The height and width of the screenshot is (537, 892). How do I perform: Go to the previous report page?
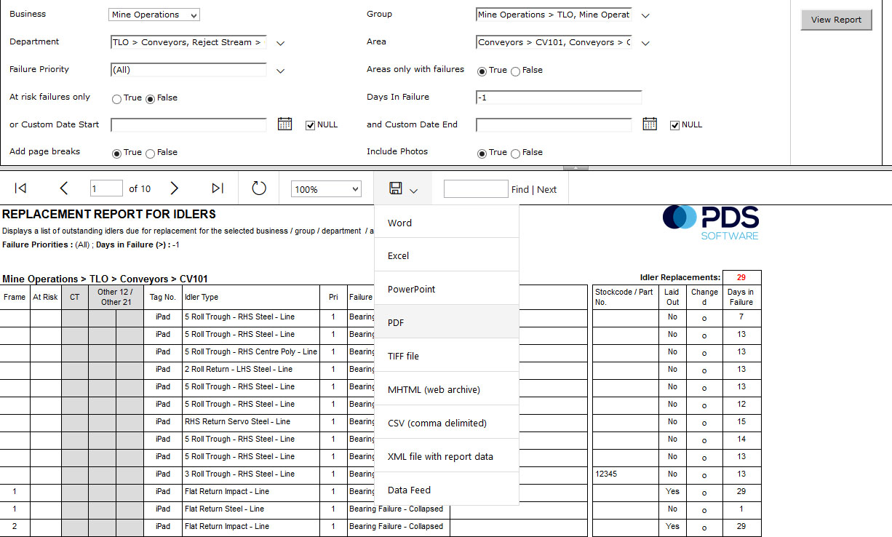63,188
